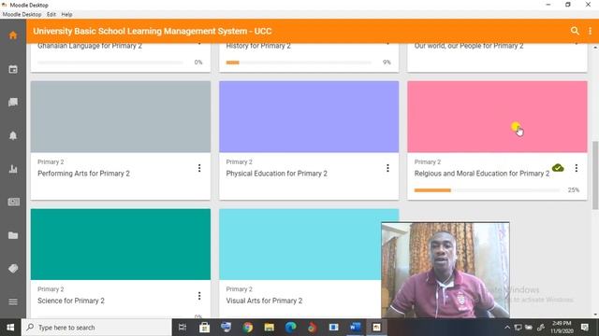599x336 pixels.
Task: Click the search magnifier in orange header
Action: point(575,31)
